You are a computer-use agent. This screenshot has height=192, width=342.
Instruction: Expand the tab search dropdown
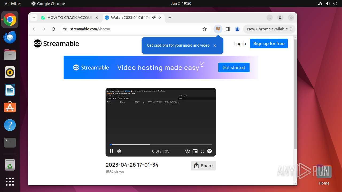(x=34, y=18)
